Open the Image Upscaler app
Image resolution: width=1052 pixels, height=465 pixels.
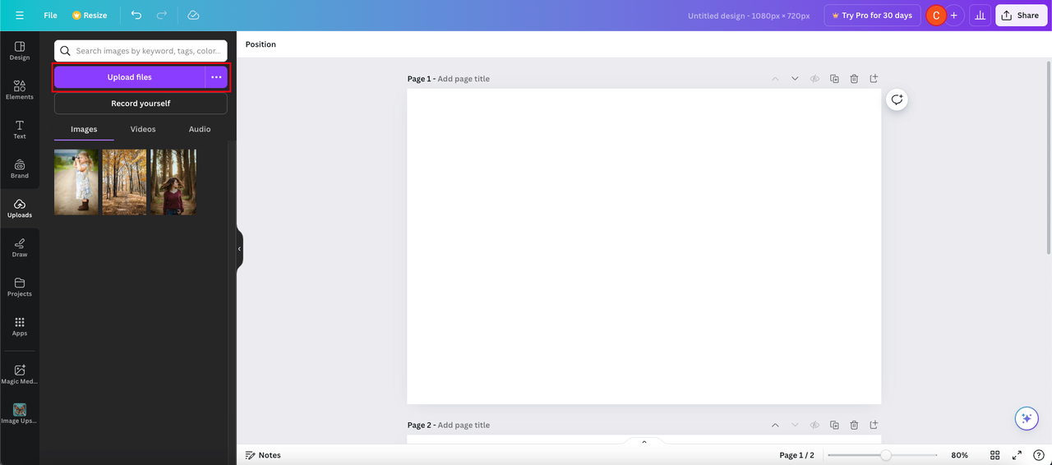click(20, 413)
